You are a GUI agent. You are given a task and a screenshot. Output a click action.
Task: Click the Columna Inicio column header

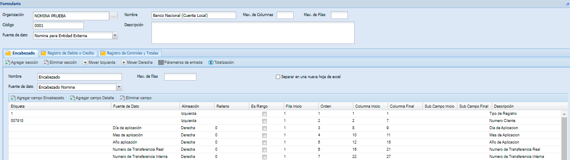371,106
